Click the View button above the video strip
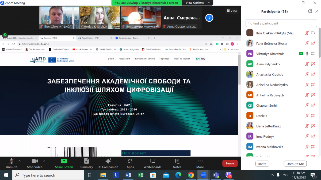The height and width of the screenshot is (180, 321). [x=232, y=11]
